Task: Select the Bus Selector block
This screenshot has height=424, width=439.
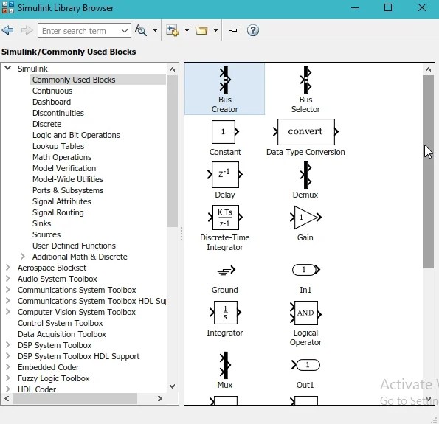Action: (x=305, y=89)
